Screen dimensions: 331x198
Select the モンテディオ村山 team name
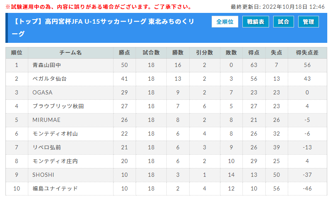55,134
